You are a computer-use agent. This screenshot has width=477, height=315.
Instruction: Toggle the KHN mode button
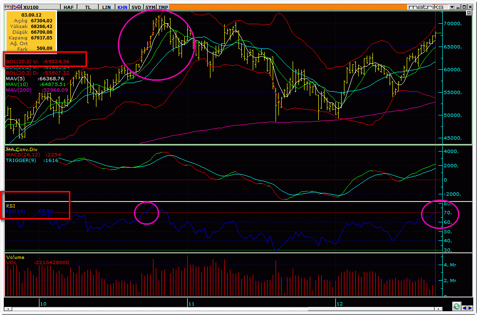(x=122, y=7)
